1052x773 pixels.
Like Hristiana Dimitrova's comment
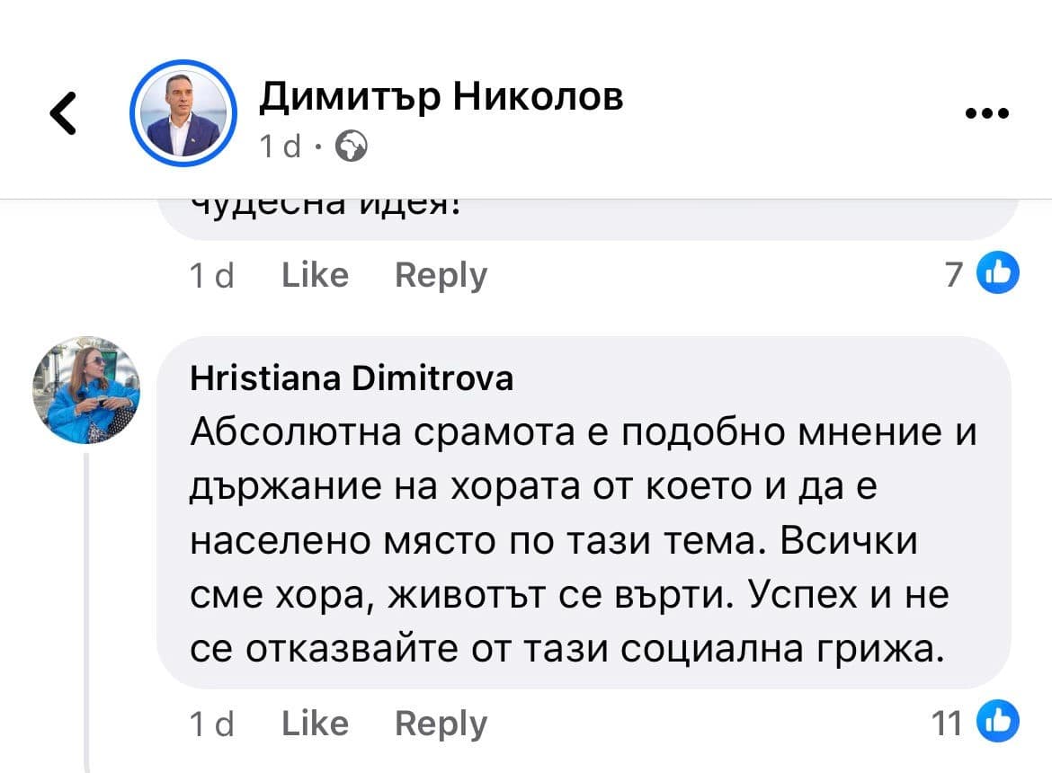click(315, 724)
